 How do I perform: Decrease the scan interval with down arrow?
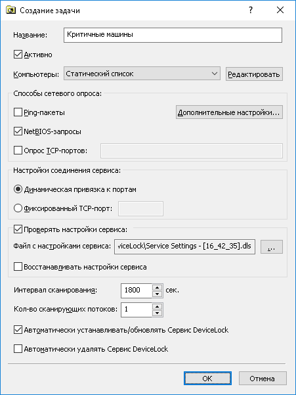tap(157, 294)
